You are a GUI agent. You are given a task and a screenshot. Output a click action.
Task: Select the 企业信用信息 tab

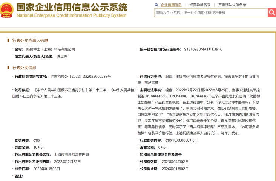pyautogui.click(x=171, y=5)
